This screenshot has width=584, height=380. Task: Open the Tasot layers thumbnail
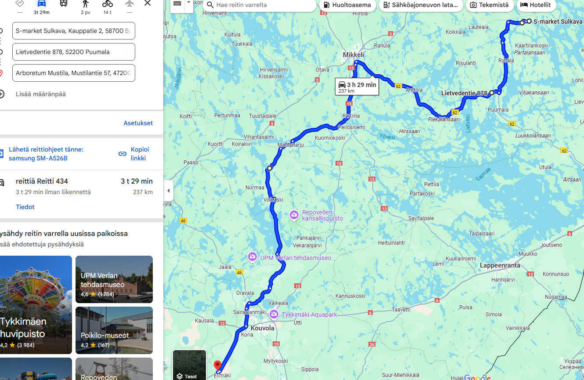tap(189, 365)
